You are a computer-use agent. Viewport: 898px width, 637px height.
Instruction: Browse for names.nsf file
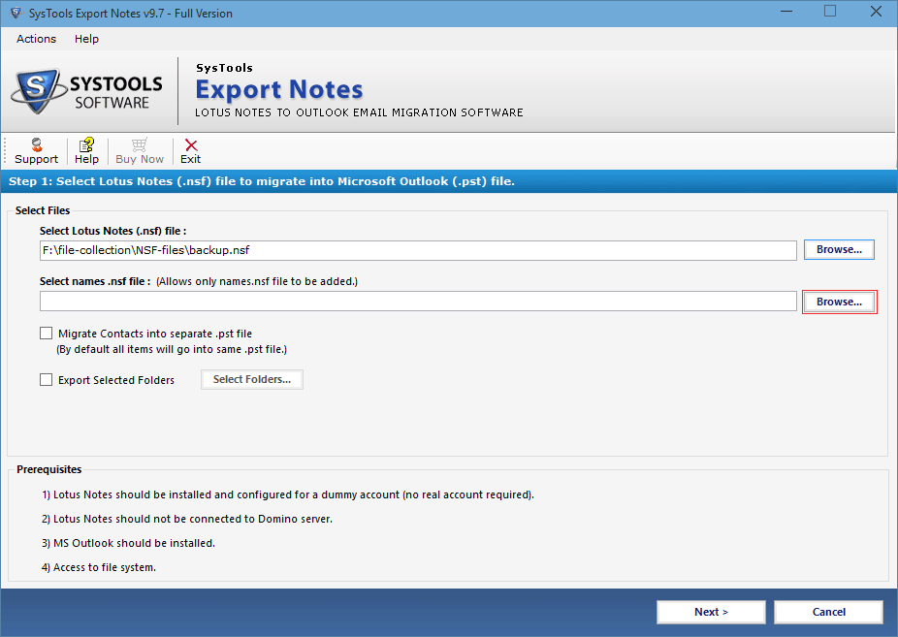coord(839,302)
